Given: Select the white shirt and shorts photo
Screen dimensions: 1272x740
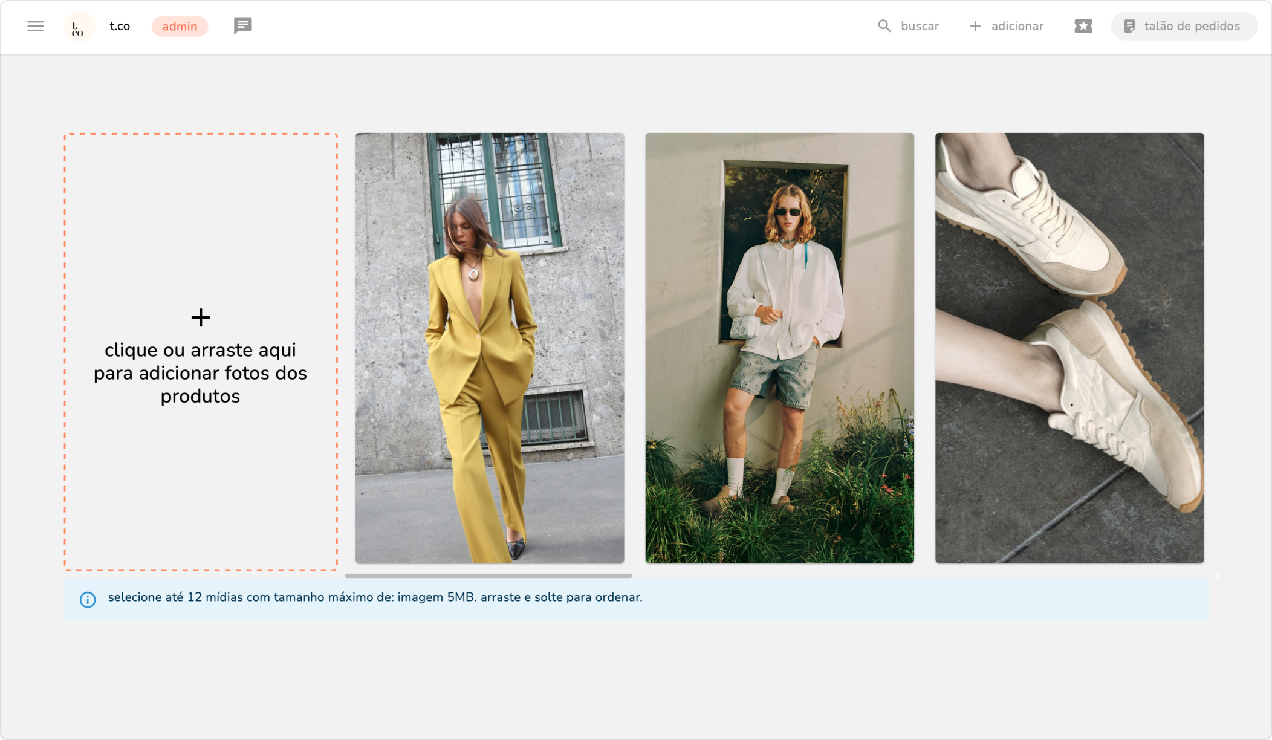Looking at the screenshot, I should tap(779, 348).
